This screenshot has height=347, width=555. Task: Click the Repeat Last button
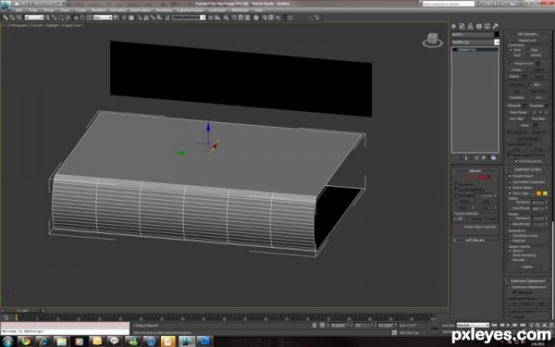coord(527,41)
